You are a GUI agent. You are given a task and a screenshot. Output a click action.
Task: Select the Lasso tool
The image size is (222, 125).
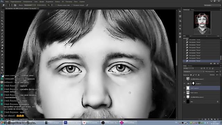pos(2,18)
